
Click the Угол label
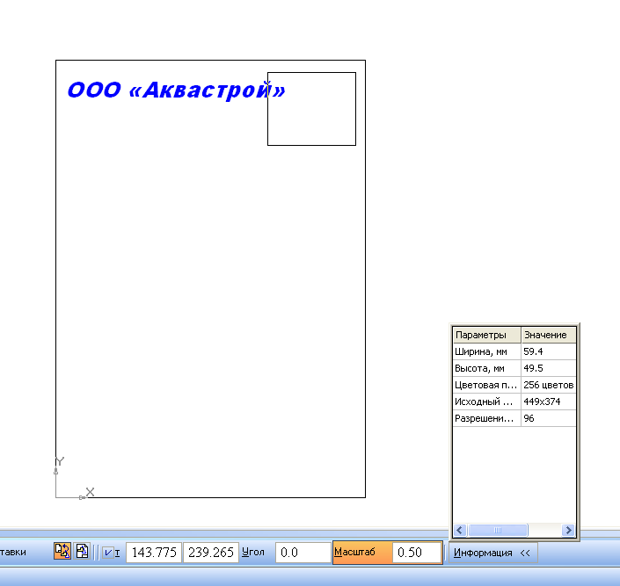(x=253, y=552)
